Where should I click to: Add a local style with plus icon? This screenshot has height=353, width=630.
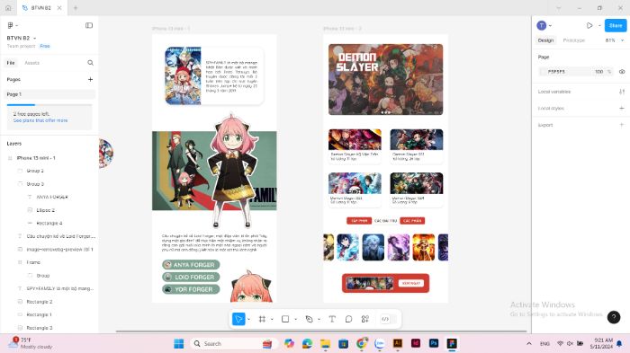click(622, 108)
